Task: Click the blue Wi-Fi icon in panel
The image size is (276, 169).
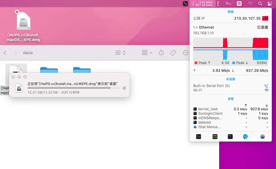Action: point(266,90)
